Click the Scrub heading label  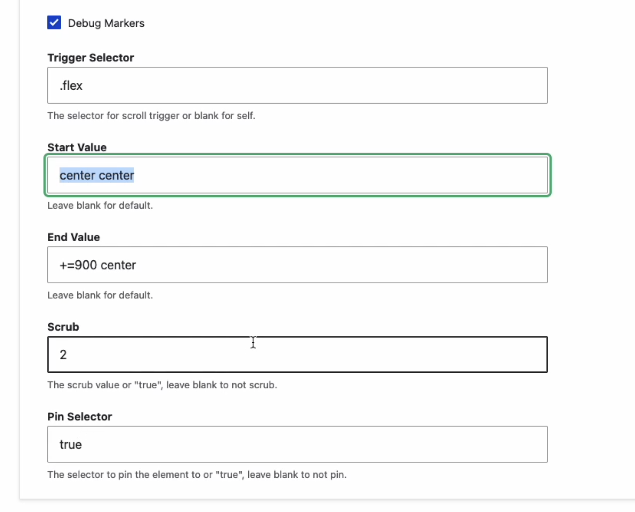[63, 327]
